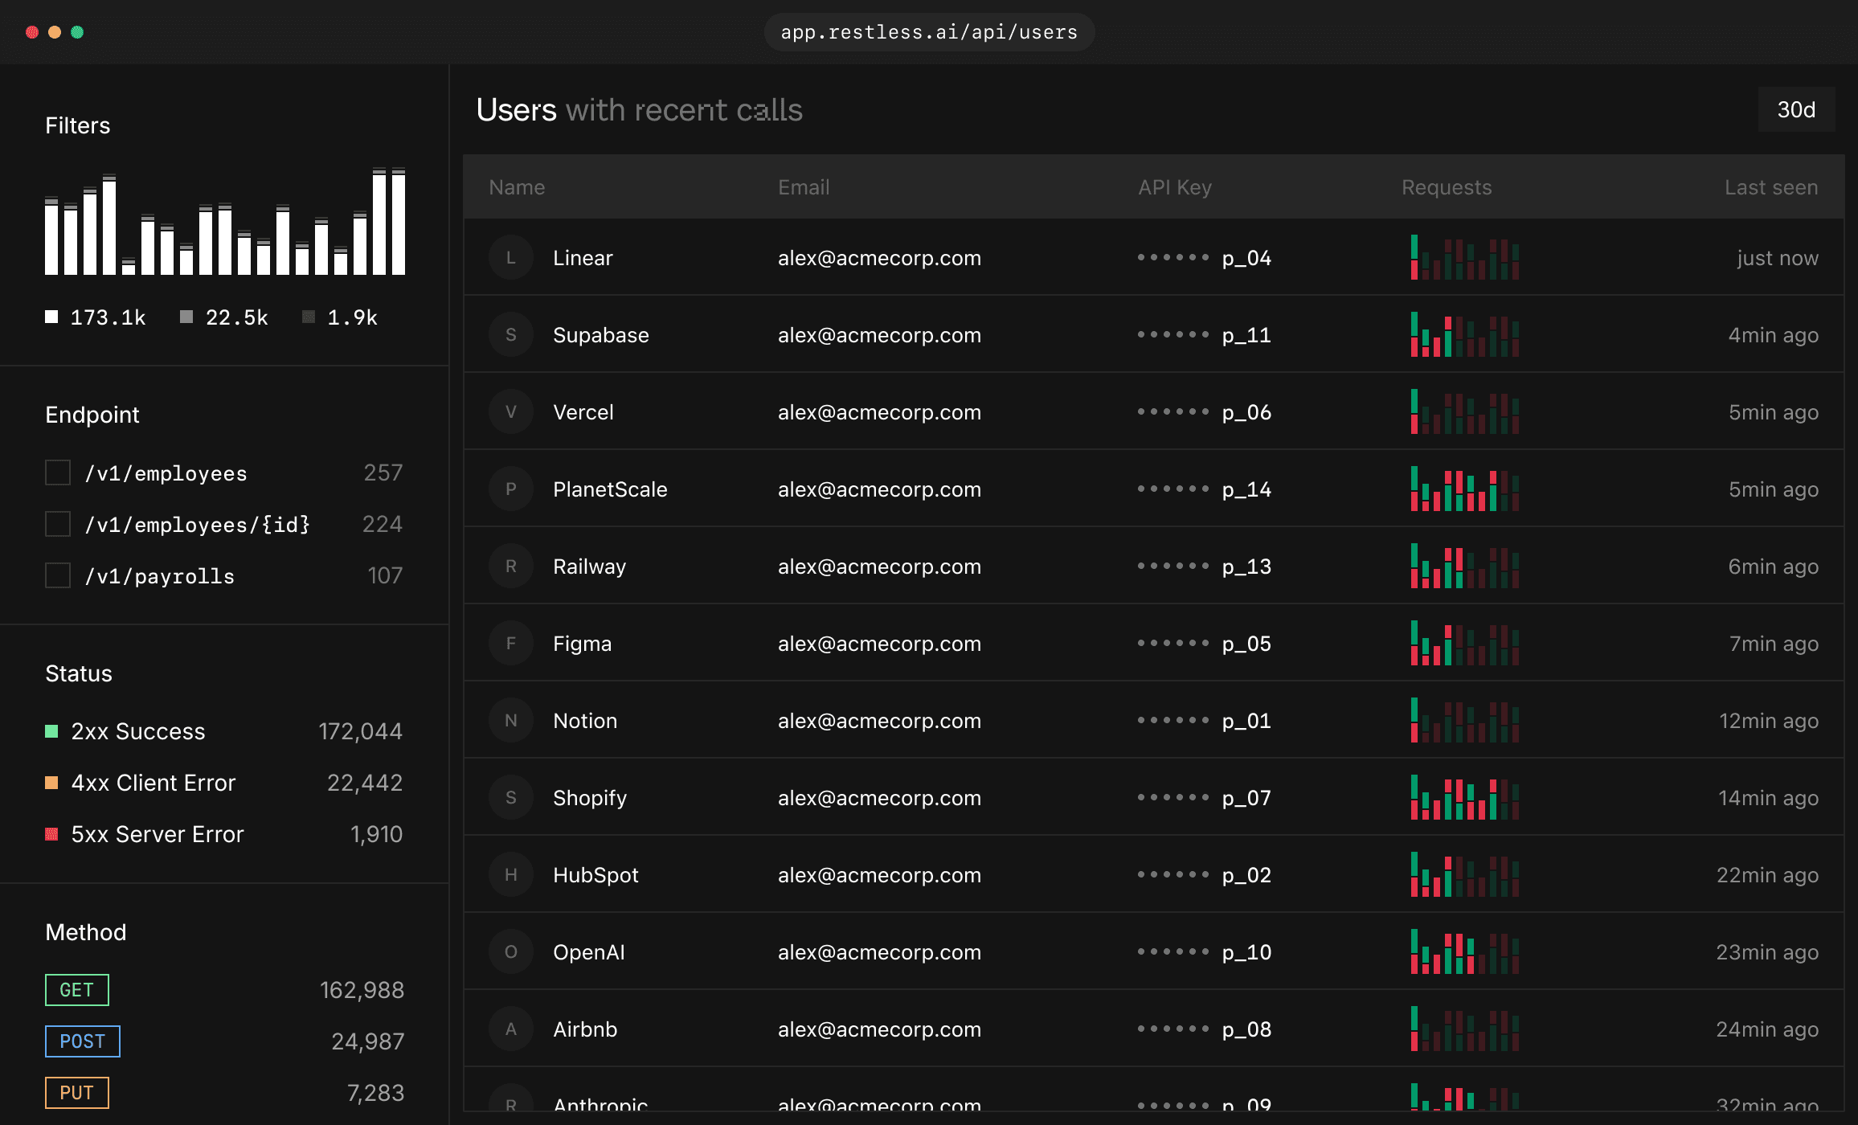Click the Supabase avatar icon
The height and width of the screenshot is (1125, 1858).
pos(511,335)
